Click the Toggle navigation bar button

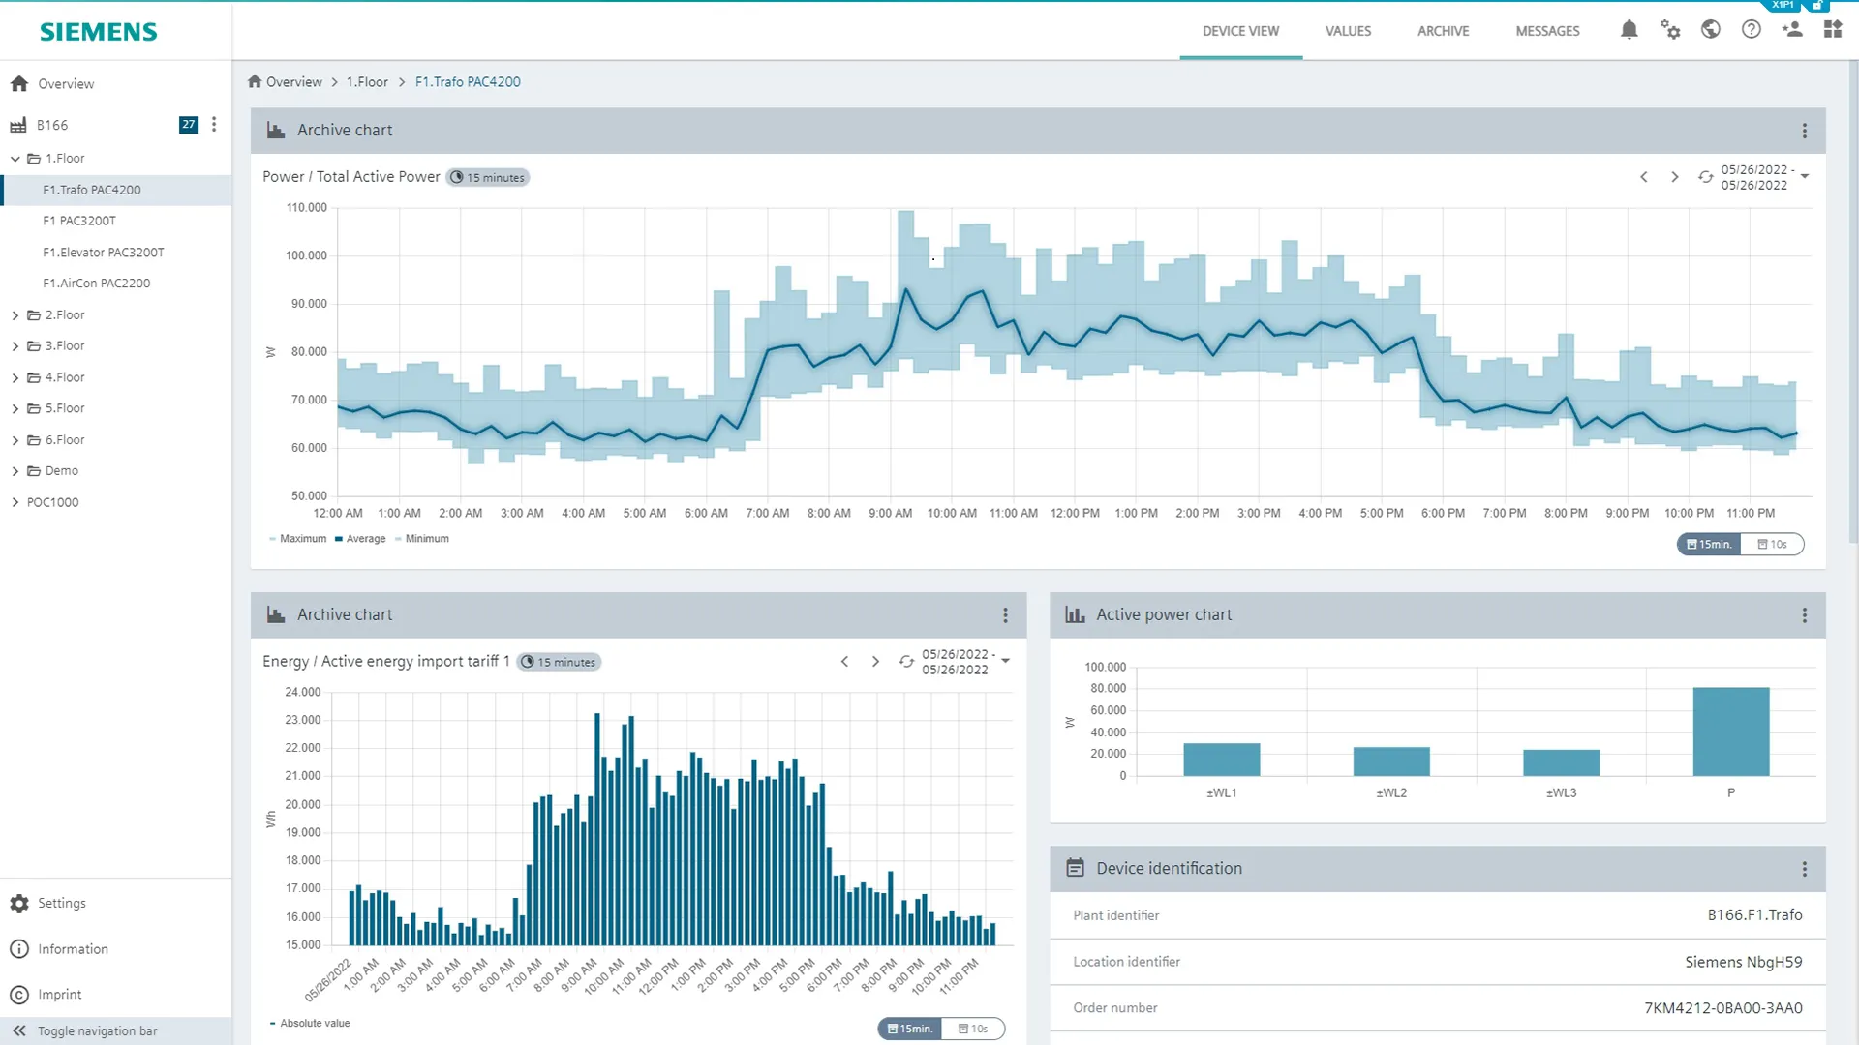point(97,1030)
